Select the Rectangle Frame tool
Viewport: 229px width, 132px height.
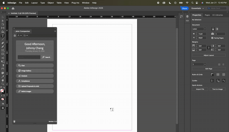pyautogui.click(x=3, y=50)
